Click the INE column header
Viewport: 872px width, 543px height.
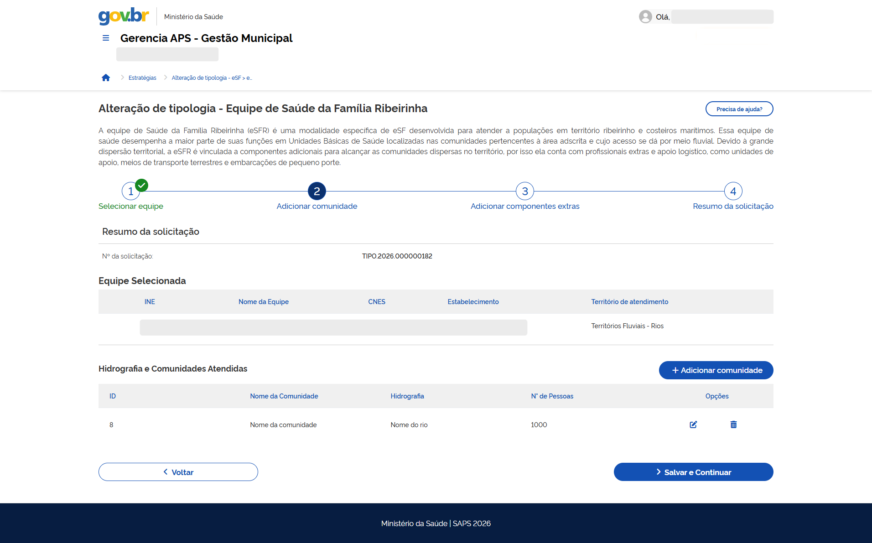(x=150, y=302)
